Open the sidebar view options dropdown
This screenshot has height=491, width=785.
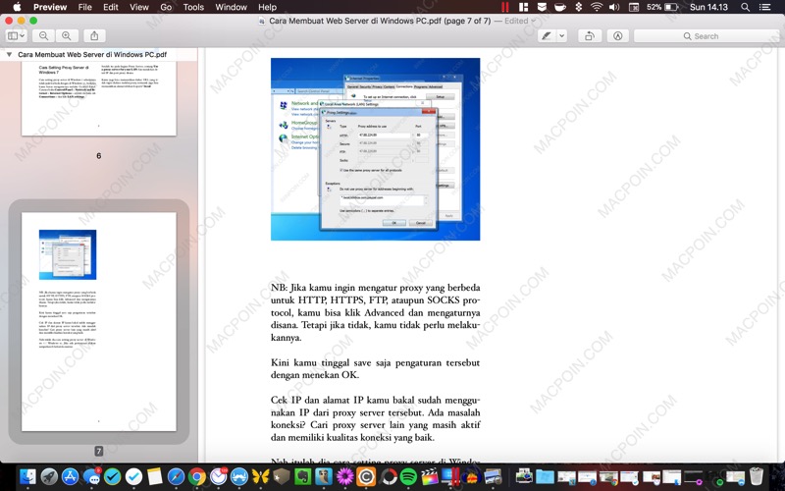pos(17,36)
